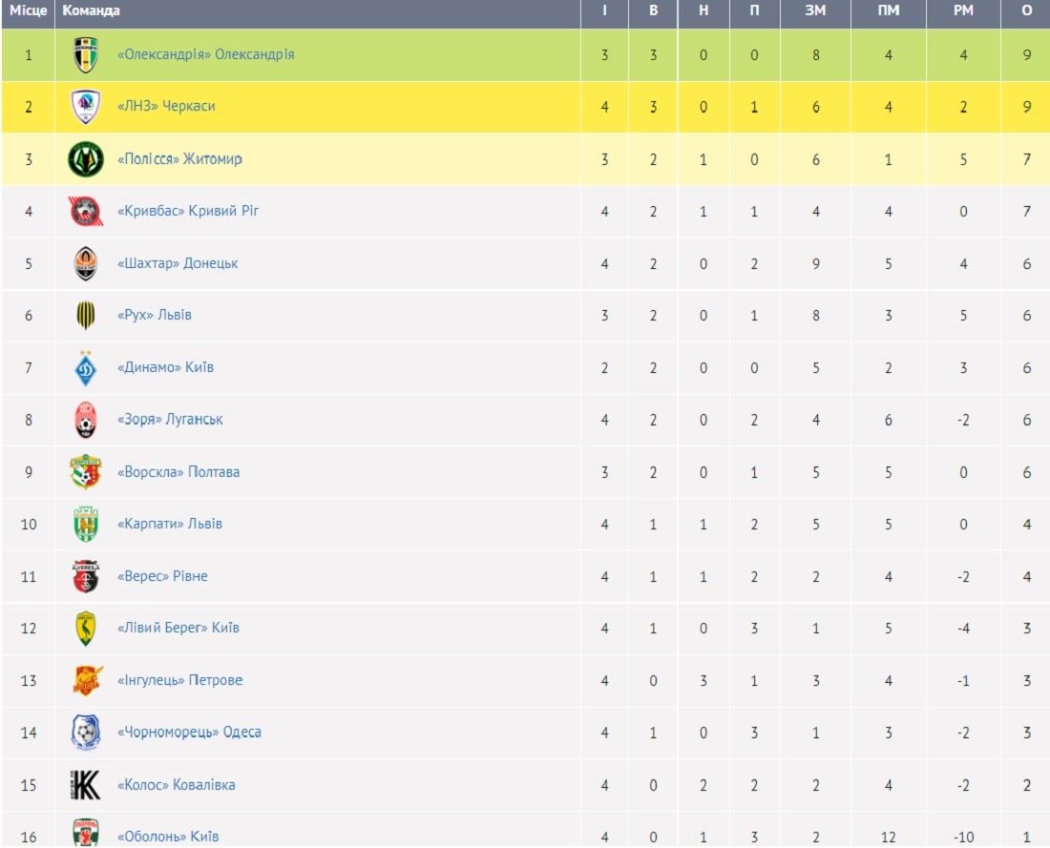Open the «Карпати» Львів team link
This screenshot has width=1050, height=848.
click(x=169, y=524)
